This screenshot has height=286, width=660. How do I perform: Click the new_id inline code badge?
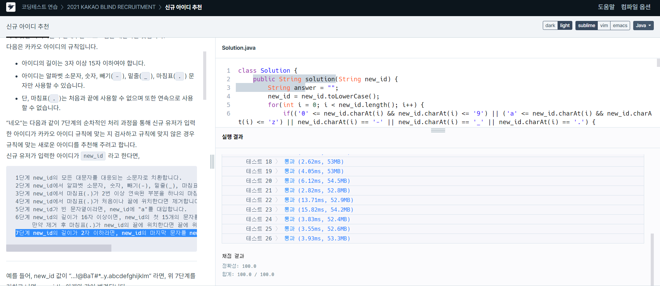(93, 156)
